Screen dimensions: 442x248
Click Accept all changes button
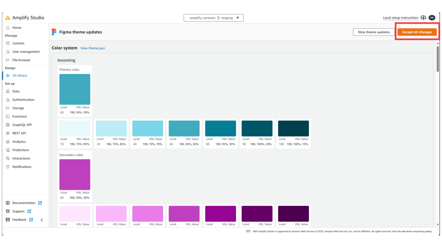coord(417,32)
